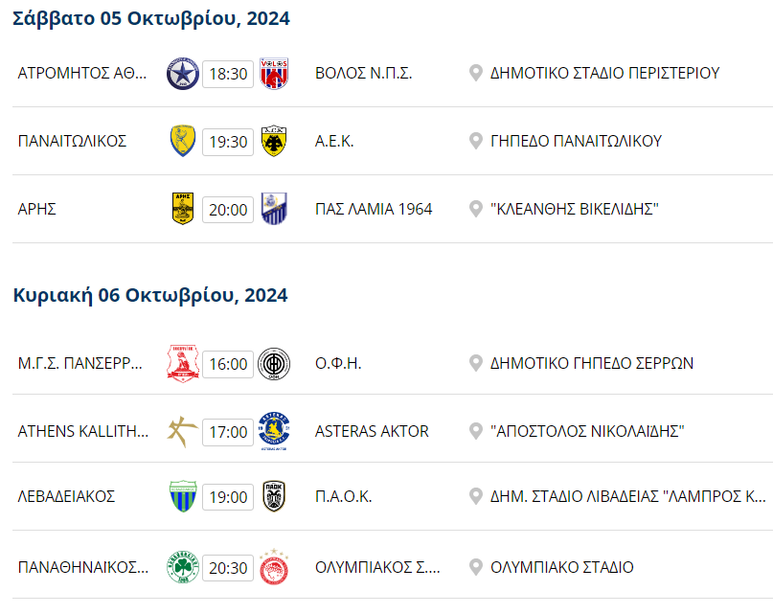Image resolution: width=773 pixels, height=614 pixels.
Task: Open the Levadiakos green striped shield
Action: click(183, 496)
